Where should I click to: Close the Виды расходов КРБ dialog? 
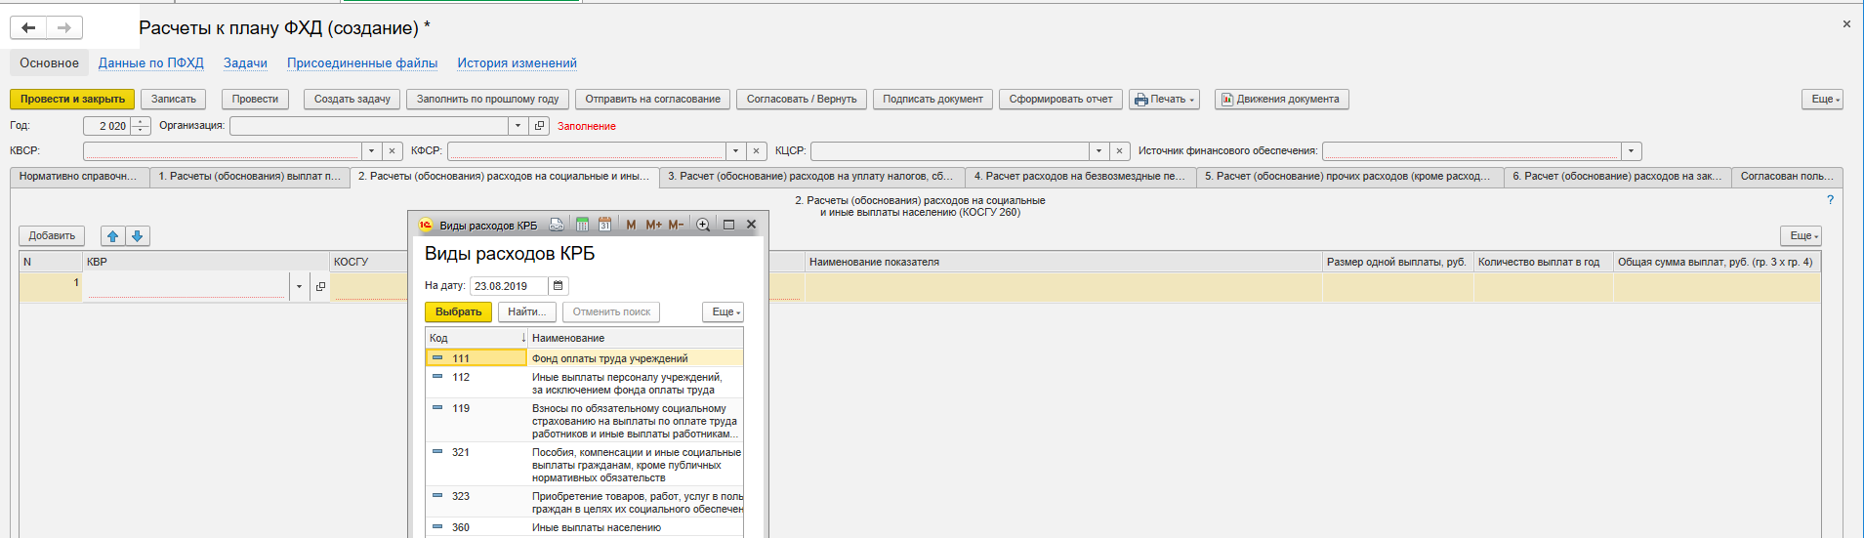coord(751,225)
